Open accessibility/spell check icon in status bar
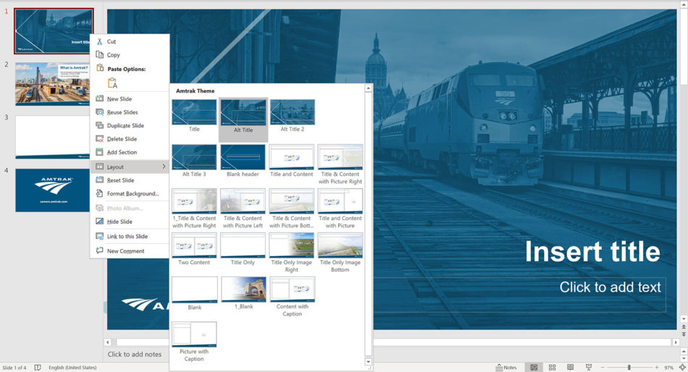The height and width of the screenshot is (372, 688). pyautogui.click(x=38, y=367)
